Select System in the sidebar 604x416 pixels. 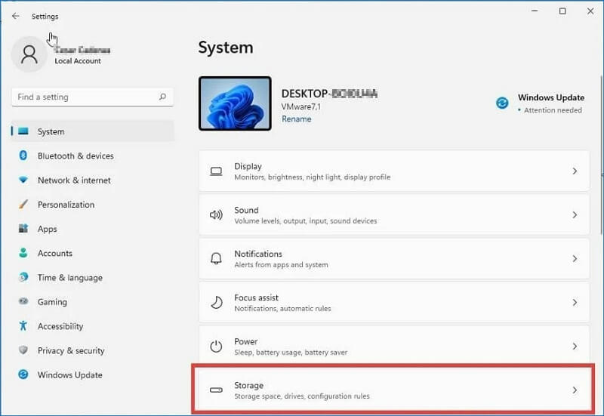coord(93,131)
